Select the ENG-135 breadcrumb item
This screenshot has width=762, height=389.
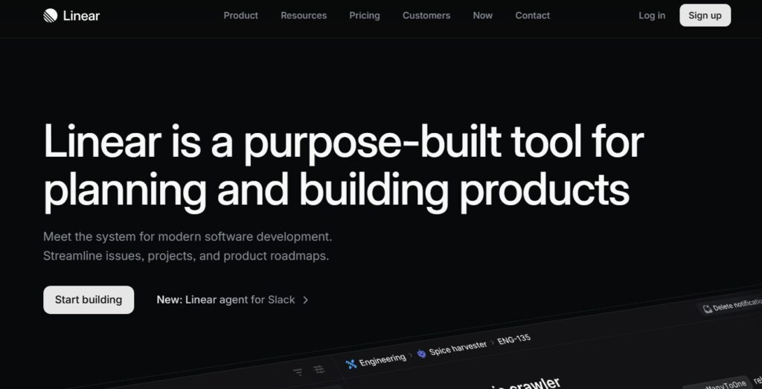[513, 340]
